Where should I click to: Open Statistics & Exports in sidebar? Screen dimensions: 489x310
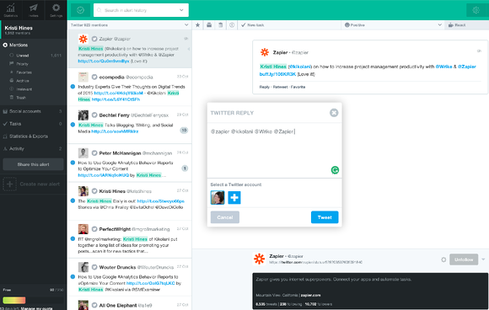pos(29,136)
